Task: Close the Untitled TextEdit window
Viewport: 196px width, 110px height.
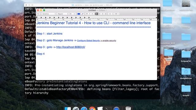Action: click(38, 10)
